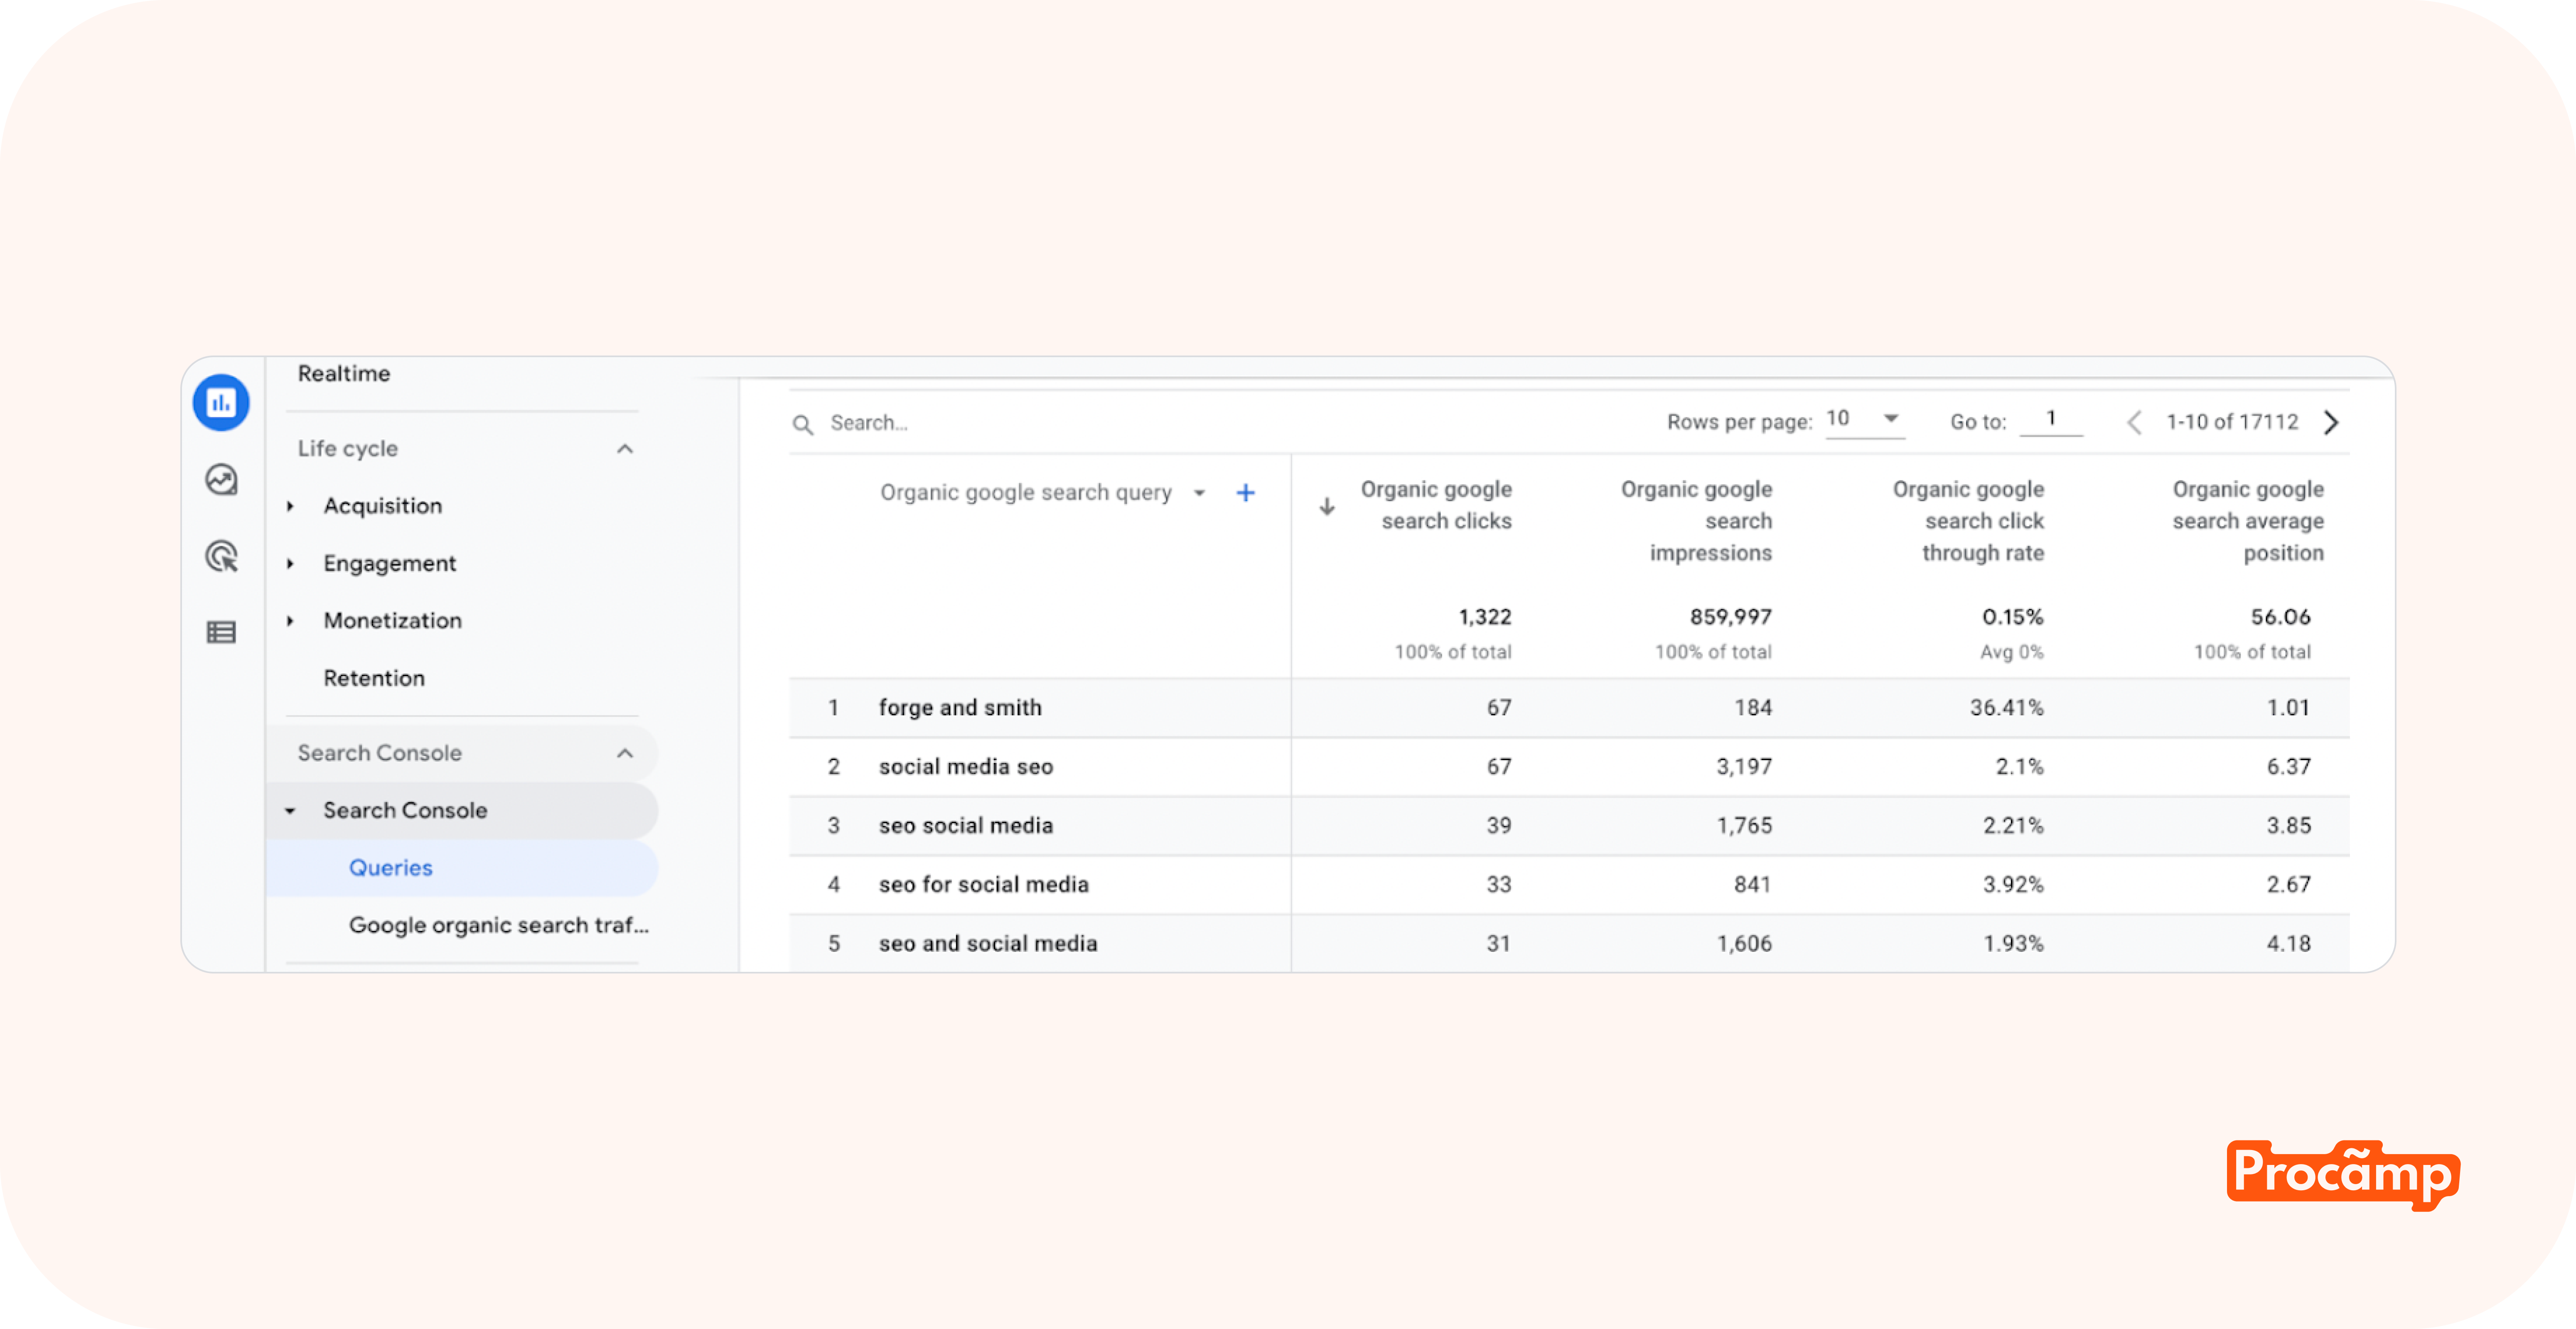Select Queries in the sidebar
Screen dimensions: 2576x1329
click(x=390, y=867)
